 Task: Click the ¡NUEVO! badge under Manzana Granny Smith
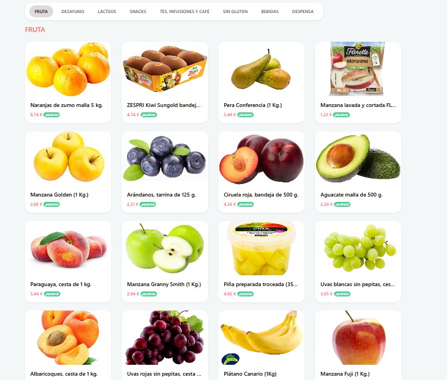(149, 294)
